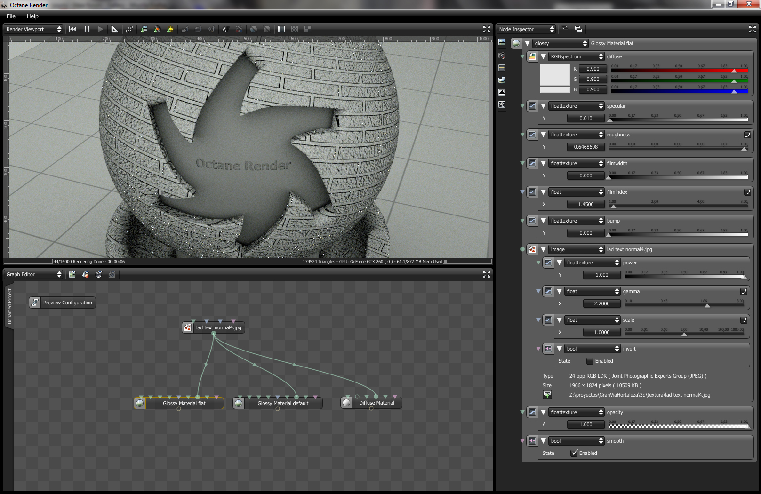The width and height of the screenshot is (761, 494).
Task: Click the opacity A value field
Action: 585,424
